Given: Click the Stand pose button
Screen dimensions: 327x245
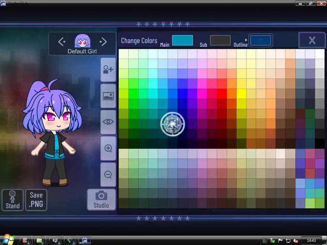Looking at the screenshot, I should 12,200.
